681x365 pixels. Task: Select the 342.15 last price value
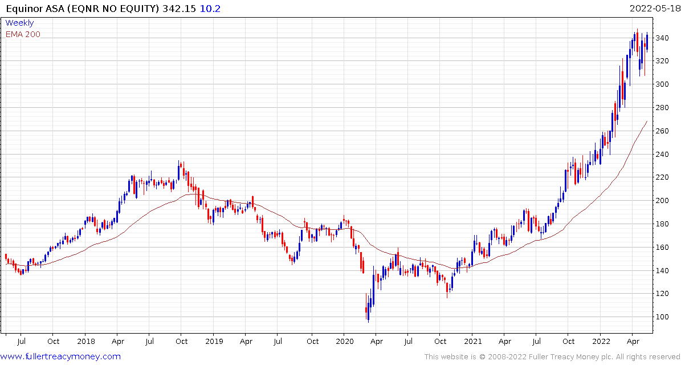(x=180, y=8)
